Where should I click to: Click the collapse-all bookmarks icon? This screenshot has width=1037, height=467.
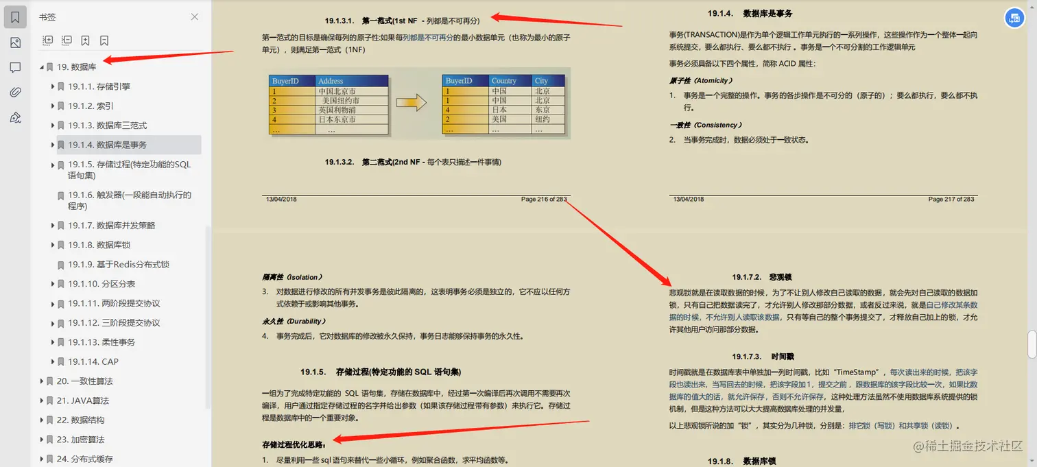click(x=67, y=40)
